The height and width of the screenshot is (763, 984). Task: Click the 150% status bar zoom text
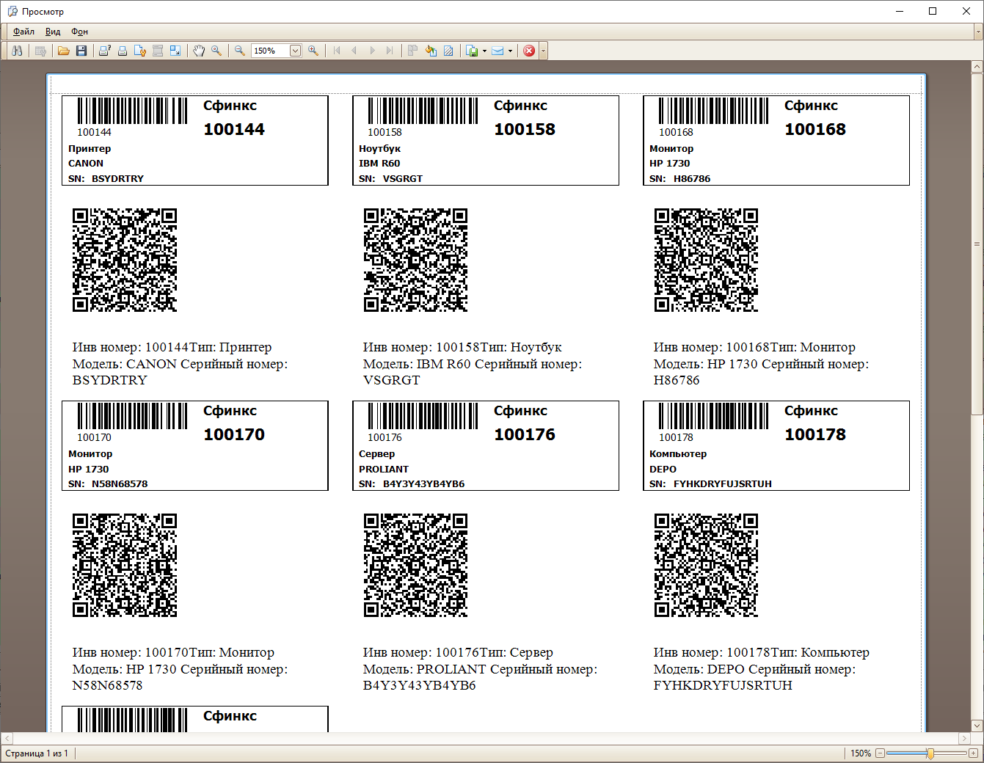tap(861, 753)
